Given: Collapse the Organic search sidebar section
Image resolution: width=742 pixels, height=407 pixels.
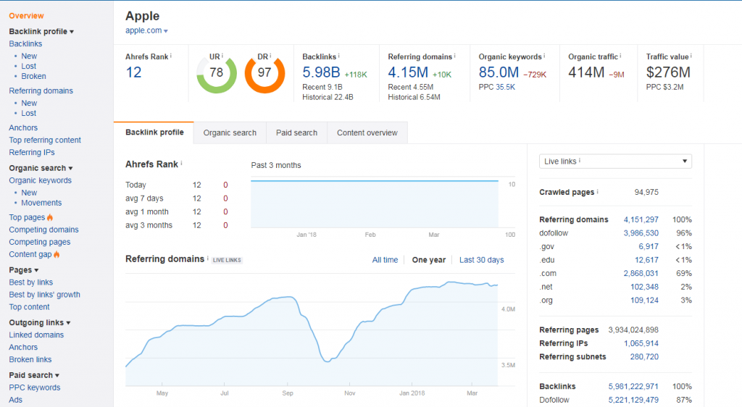Looking at the screenshot, I should [41, 168].
